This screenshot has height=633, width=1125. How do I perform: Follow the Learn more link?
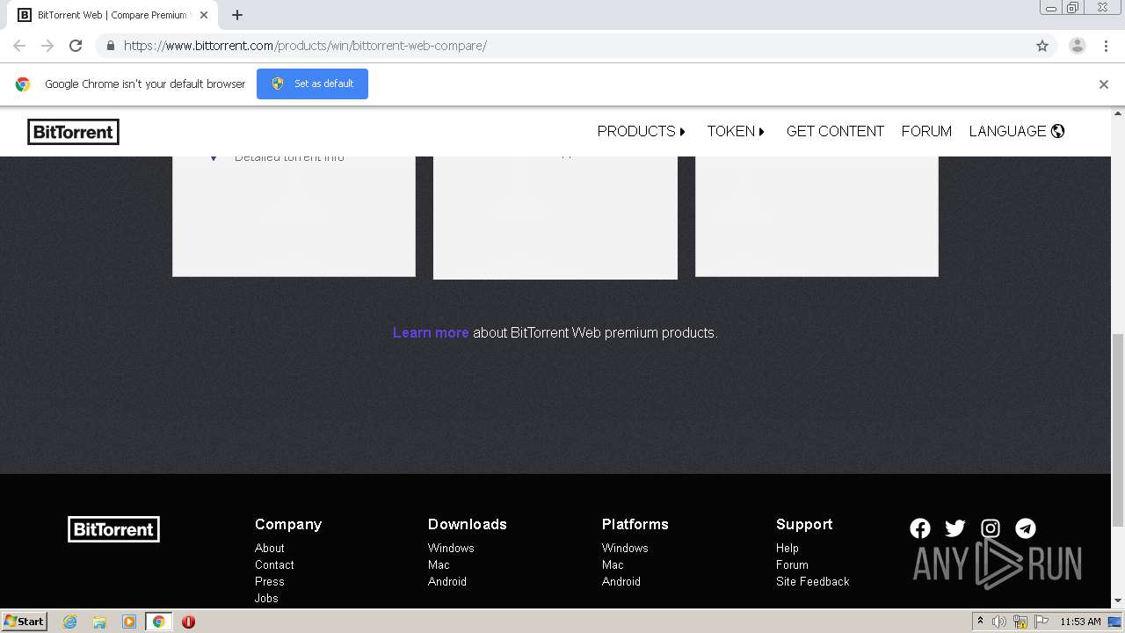(431, 332)
